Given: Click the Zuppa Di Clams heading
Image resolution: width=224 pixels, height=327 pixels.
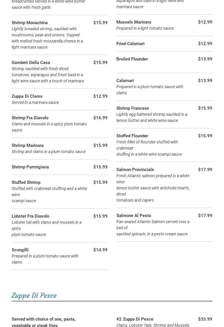Looking at the screenshot, I should click(x=27, y=96).
